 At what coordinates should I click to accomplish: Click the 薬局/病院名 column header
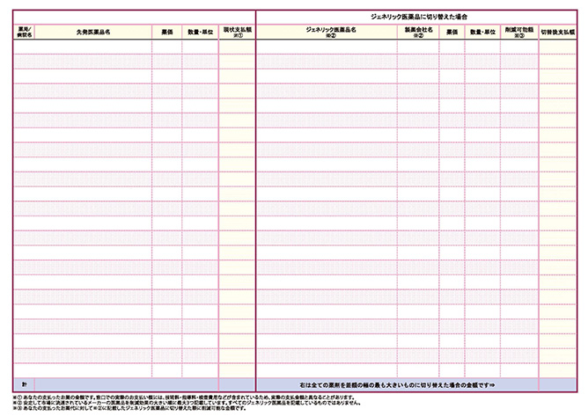coord(24,31)
